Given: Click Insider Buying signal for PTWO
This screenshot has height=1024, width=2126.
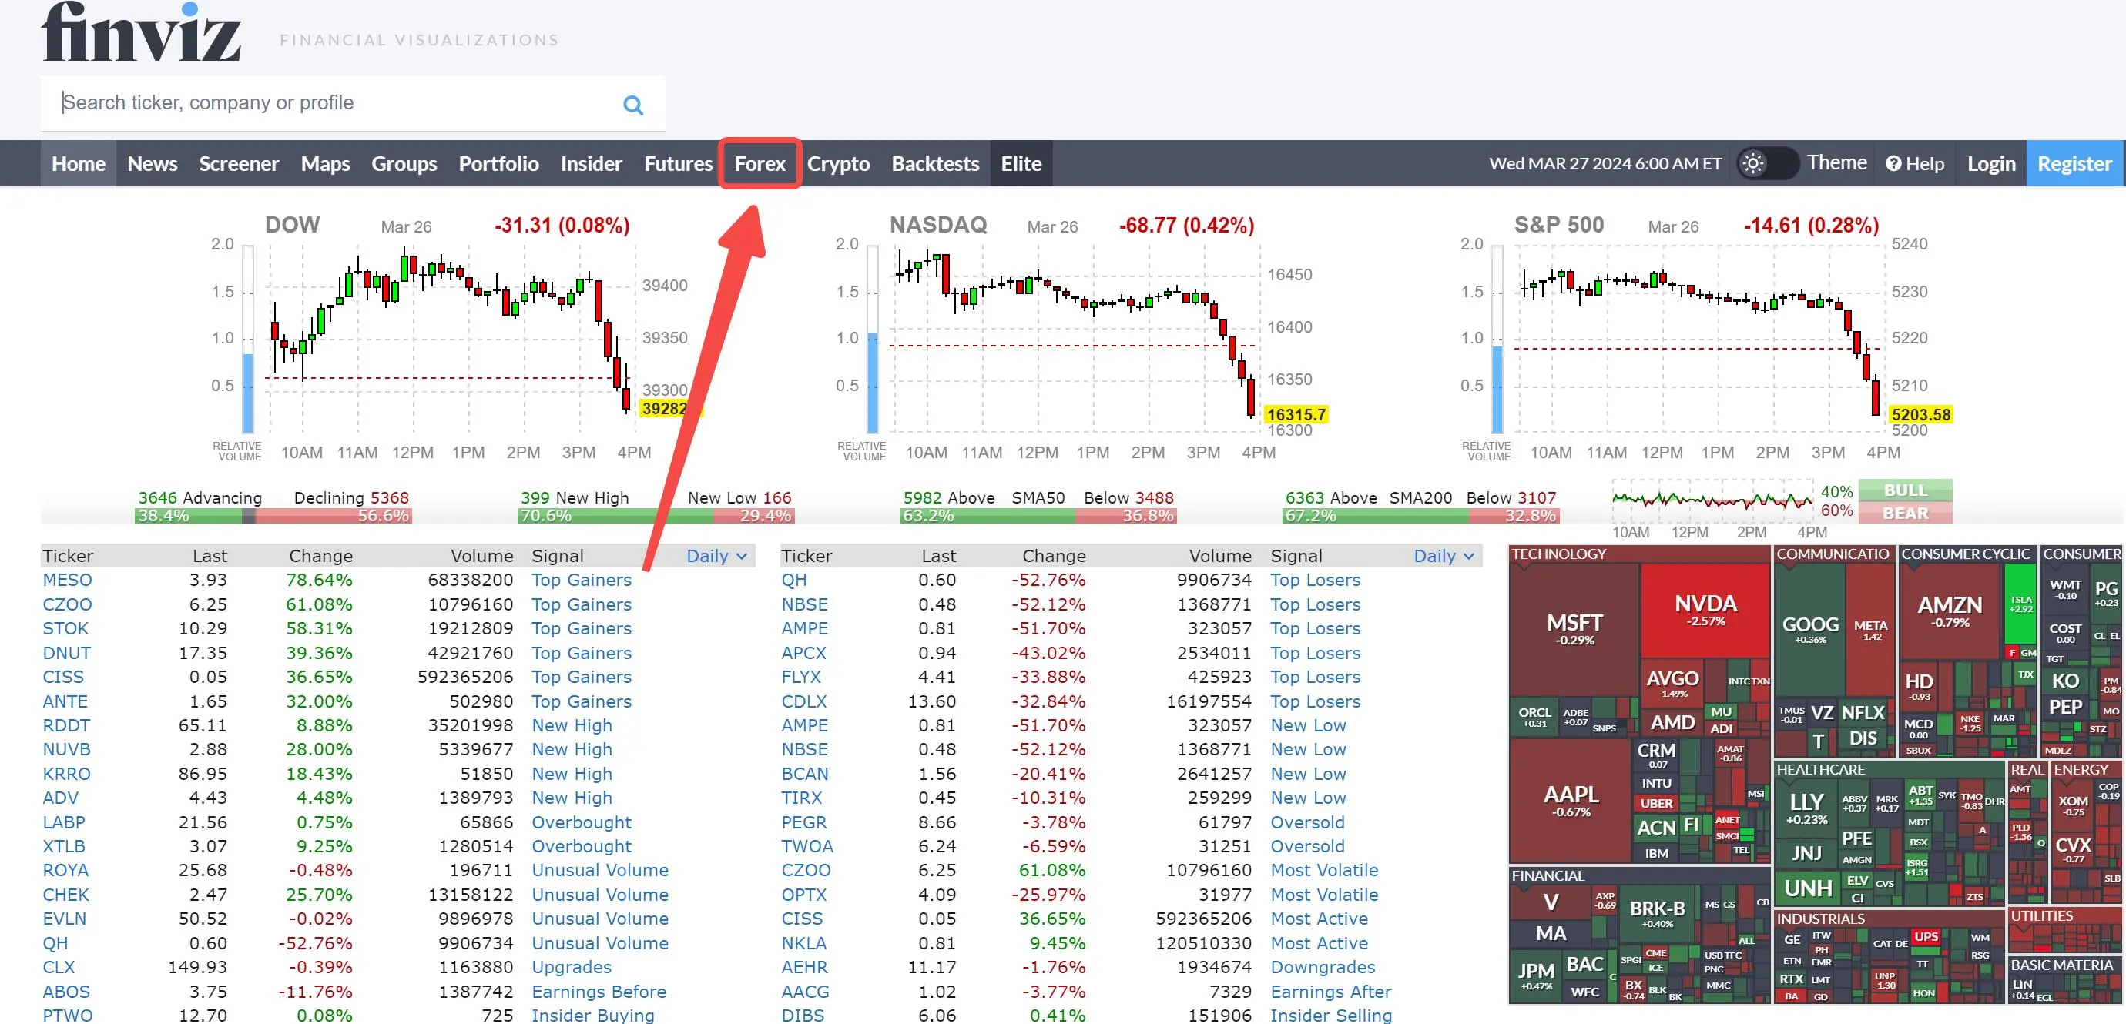Looking at the screenshot, I should pyautogui.click(x=592, y=1016).
